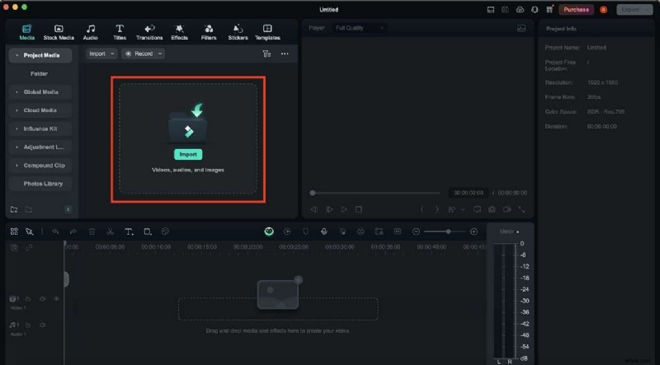Viewport: 660px width, 365px height.
Task: Open the Full Quality dropdown in player
Action: pyautogui.click(x=360, y=28)
